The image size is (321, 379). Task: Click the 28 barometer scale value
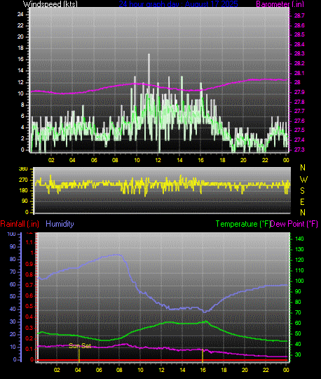[x=297, y=82]
